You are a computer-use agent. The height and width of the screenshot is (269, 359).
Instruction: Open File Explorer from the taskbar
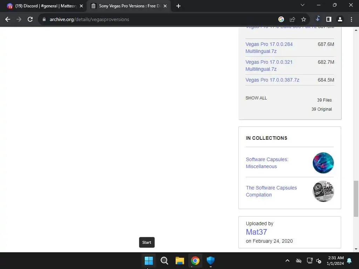180,261
